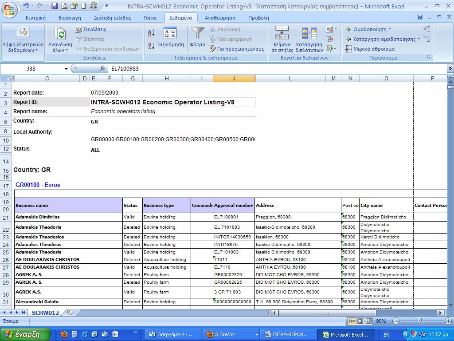
Task: Click Remove Duplicates (Κατάργηση διπλότυπων)
Action: pos(309,40)
